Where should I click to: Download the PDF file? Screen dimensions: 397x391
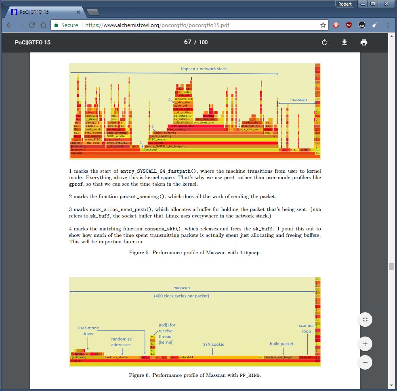[x=344, y=42]
